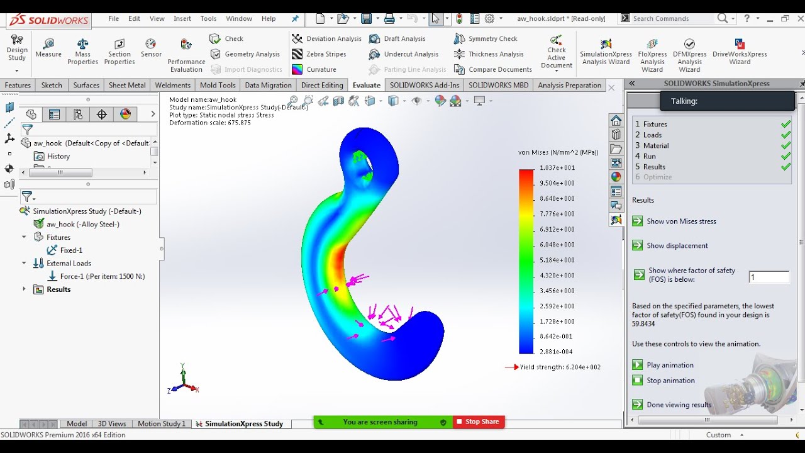Open the File menu

pos(114,18)
